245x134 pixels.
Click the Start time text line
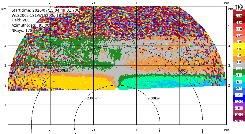point(45,10)
